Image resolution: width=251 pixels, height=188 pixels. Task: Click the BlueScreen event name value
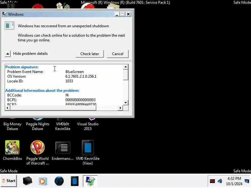(x=75, y=72)
